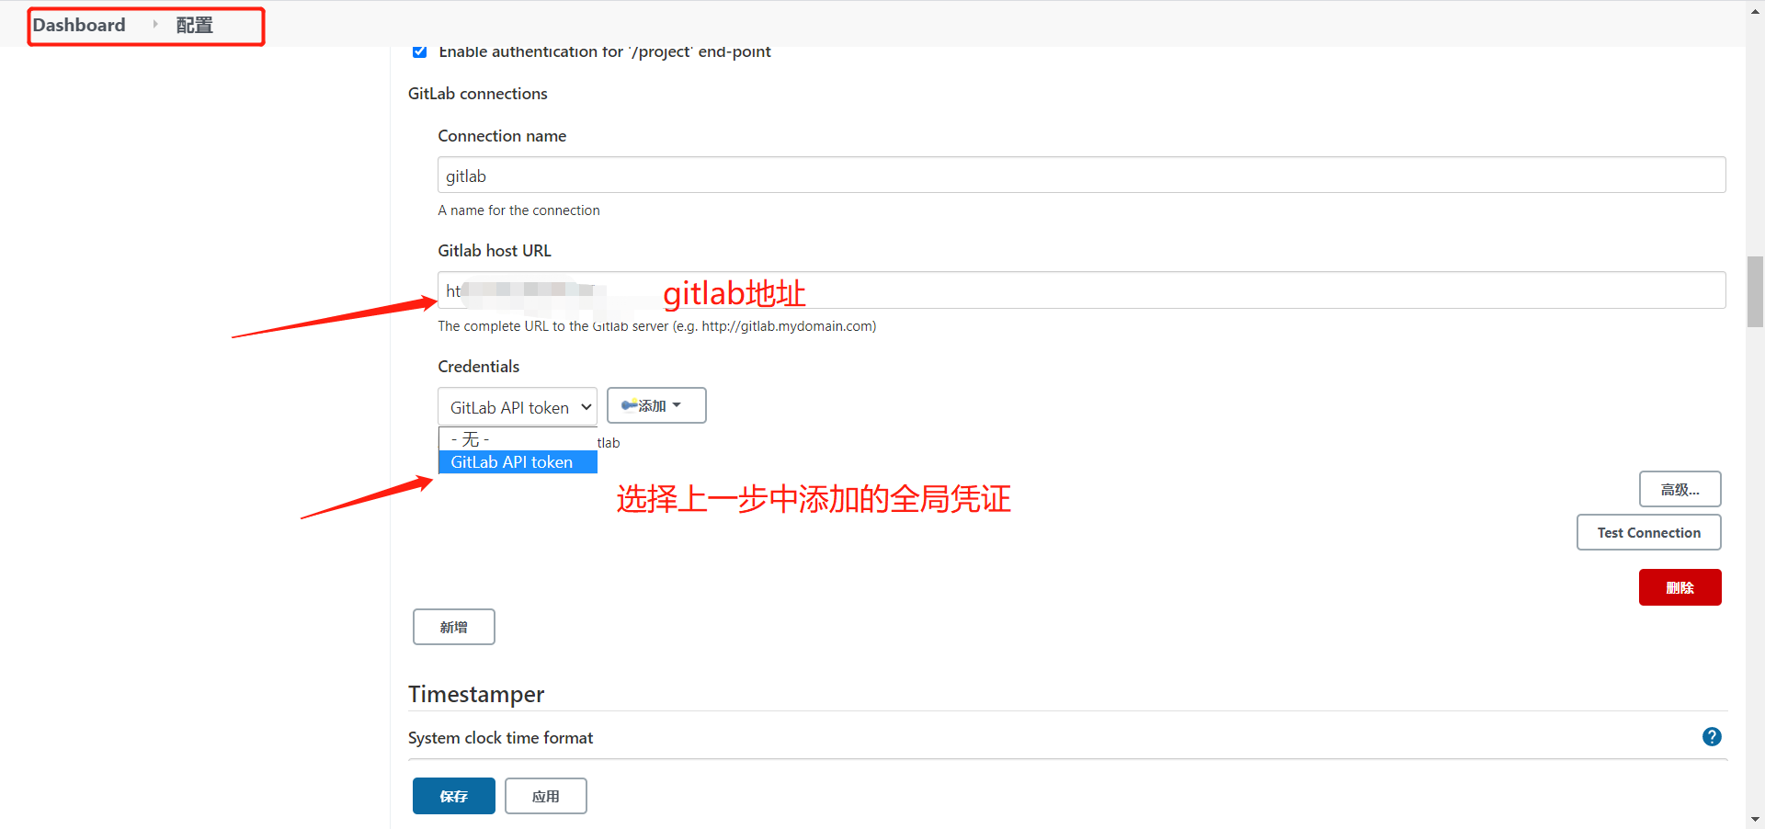Disable authentication for '/project' end-point
The height and width of the screenshot is (829, 1765).
[419, 52]
